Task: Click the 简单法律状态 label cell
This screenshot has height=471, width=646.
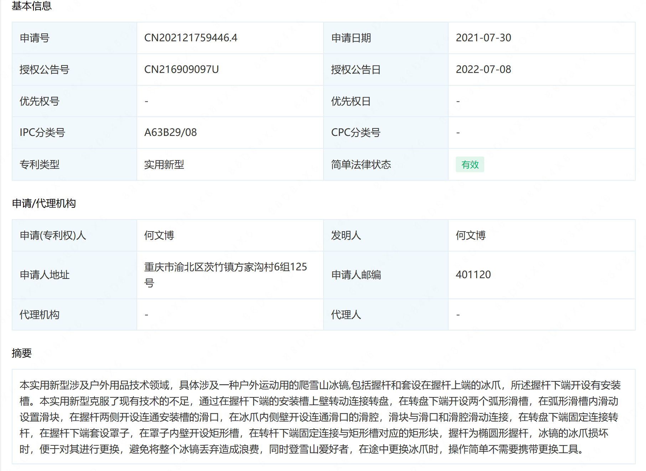Action: point(386,165)
